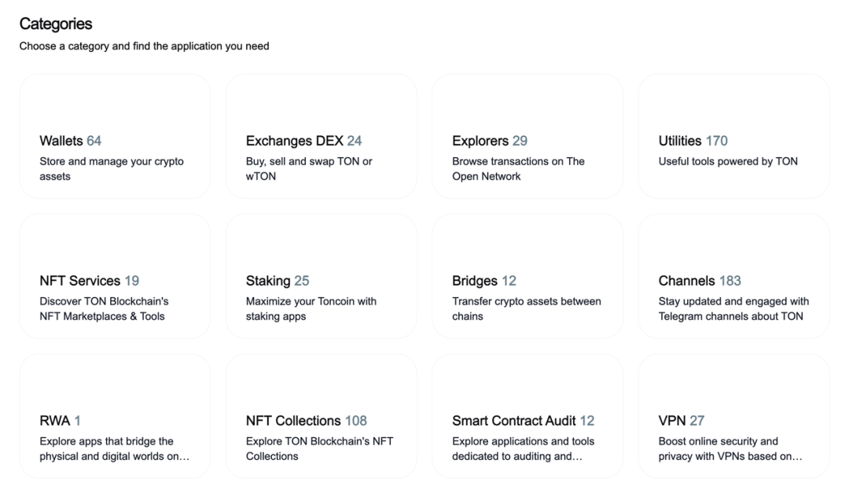
Task: Click the Categories heading
Action: click(x=56, y=24)
